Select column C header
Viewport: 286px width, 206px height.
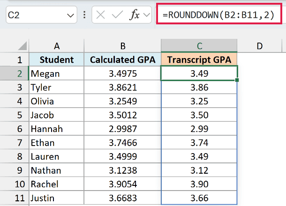tap(199, 46)
